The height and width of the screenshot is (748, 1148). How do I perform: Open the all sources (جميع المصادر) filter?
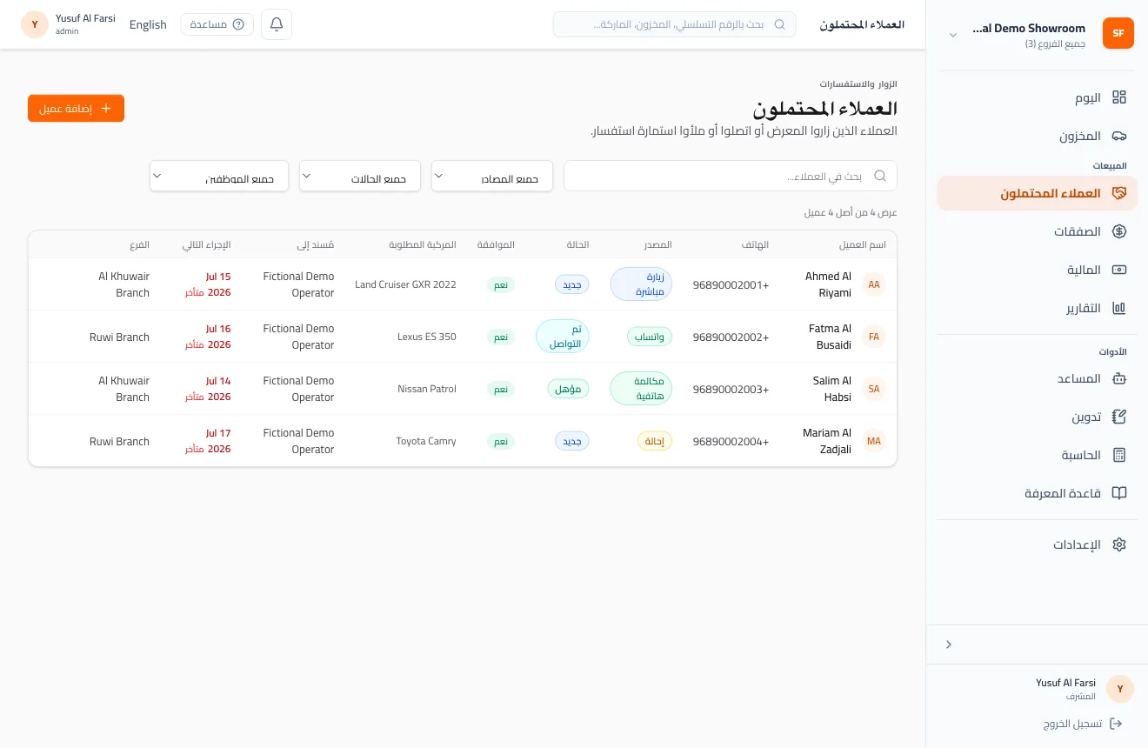[492, 176]
